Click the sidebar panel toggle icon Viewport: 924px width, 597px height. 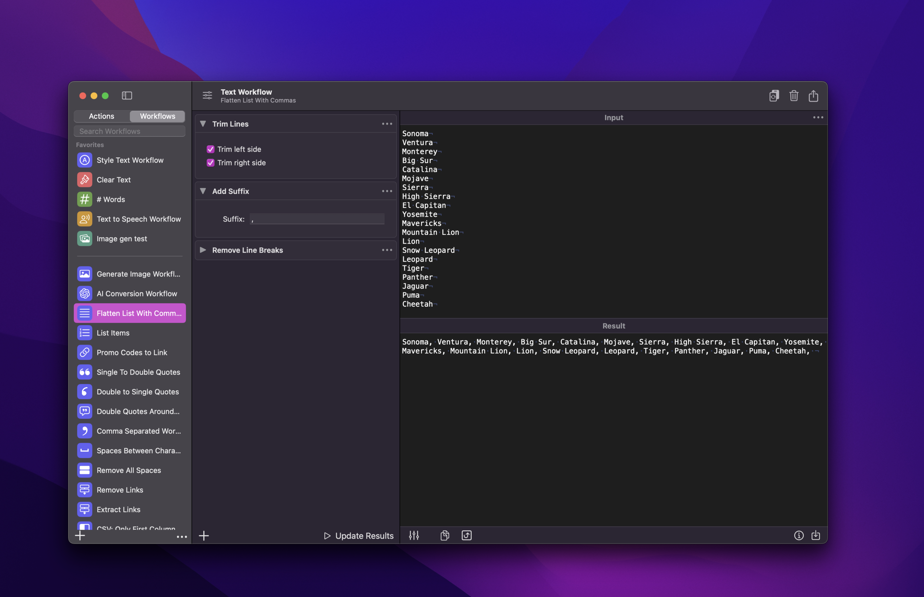[x=127, y=95]
